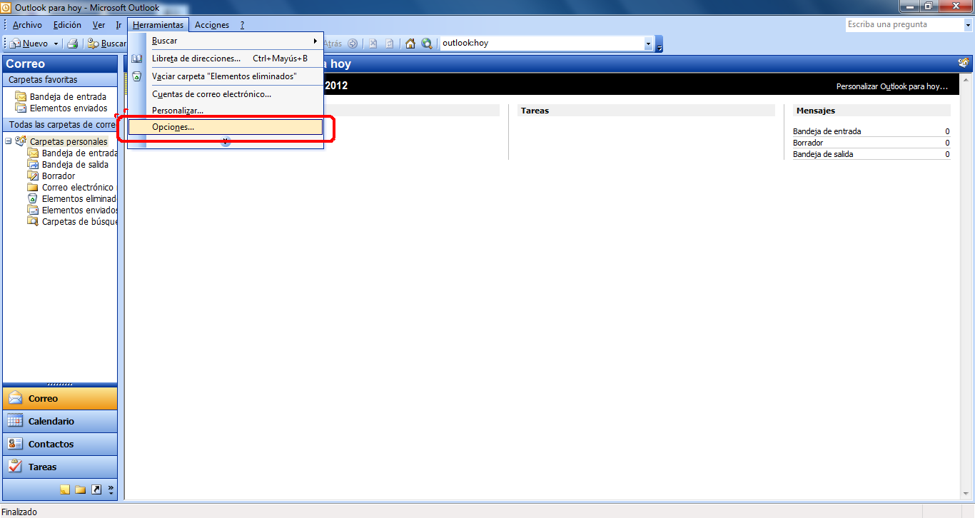This screenshot has height=518, width=975.
Task: Select Libreta de direcciones... entry
Action: tap(226, 59)
